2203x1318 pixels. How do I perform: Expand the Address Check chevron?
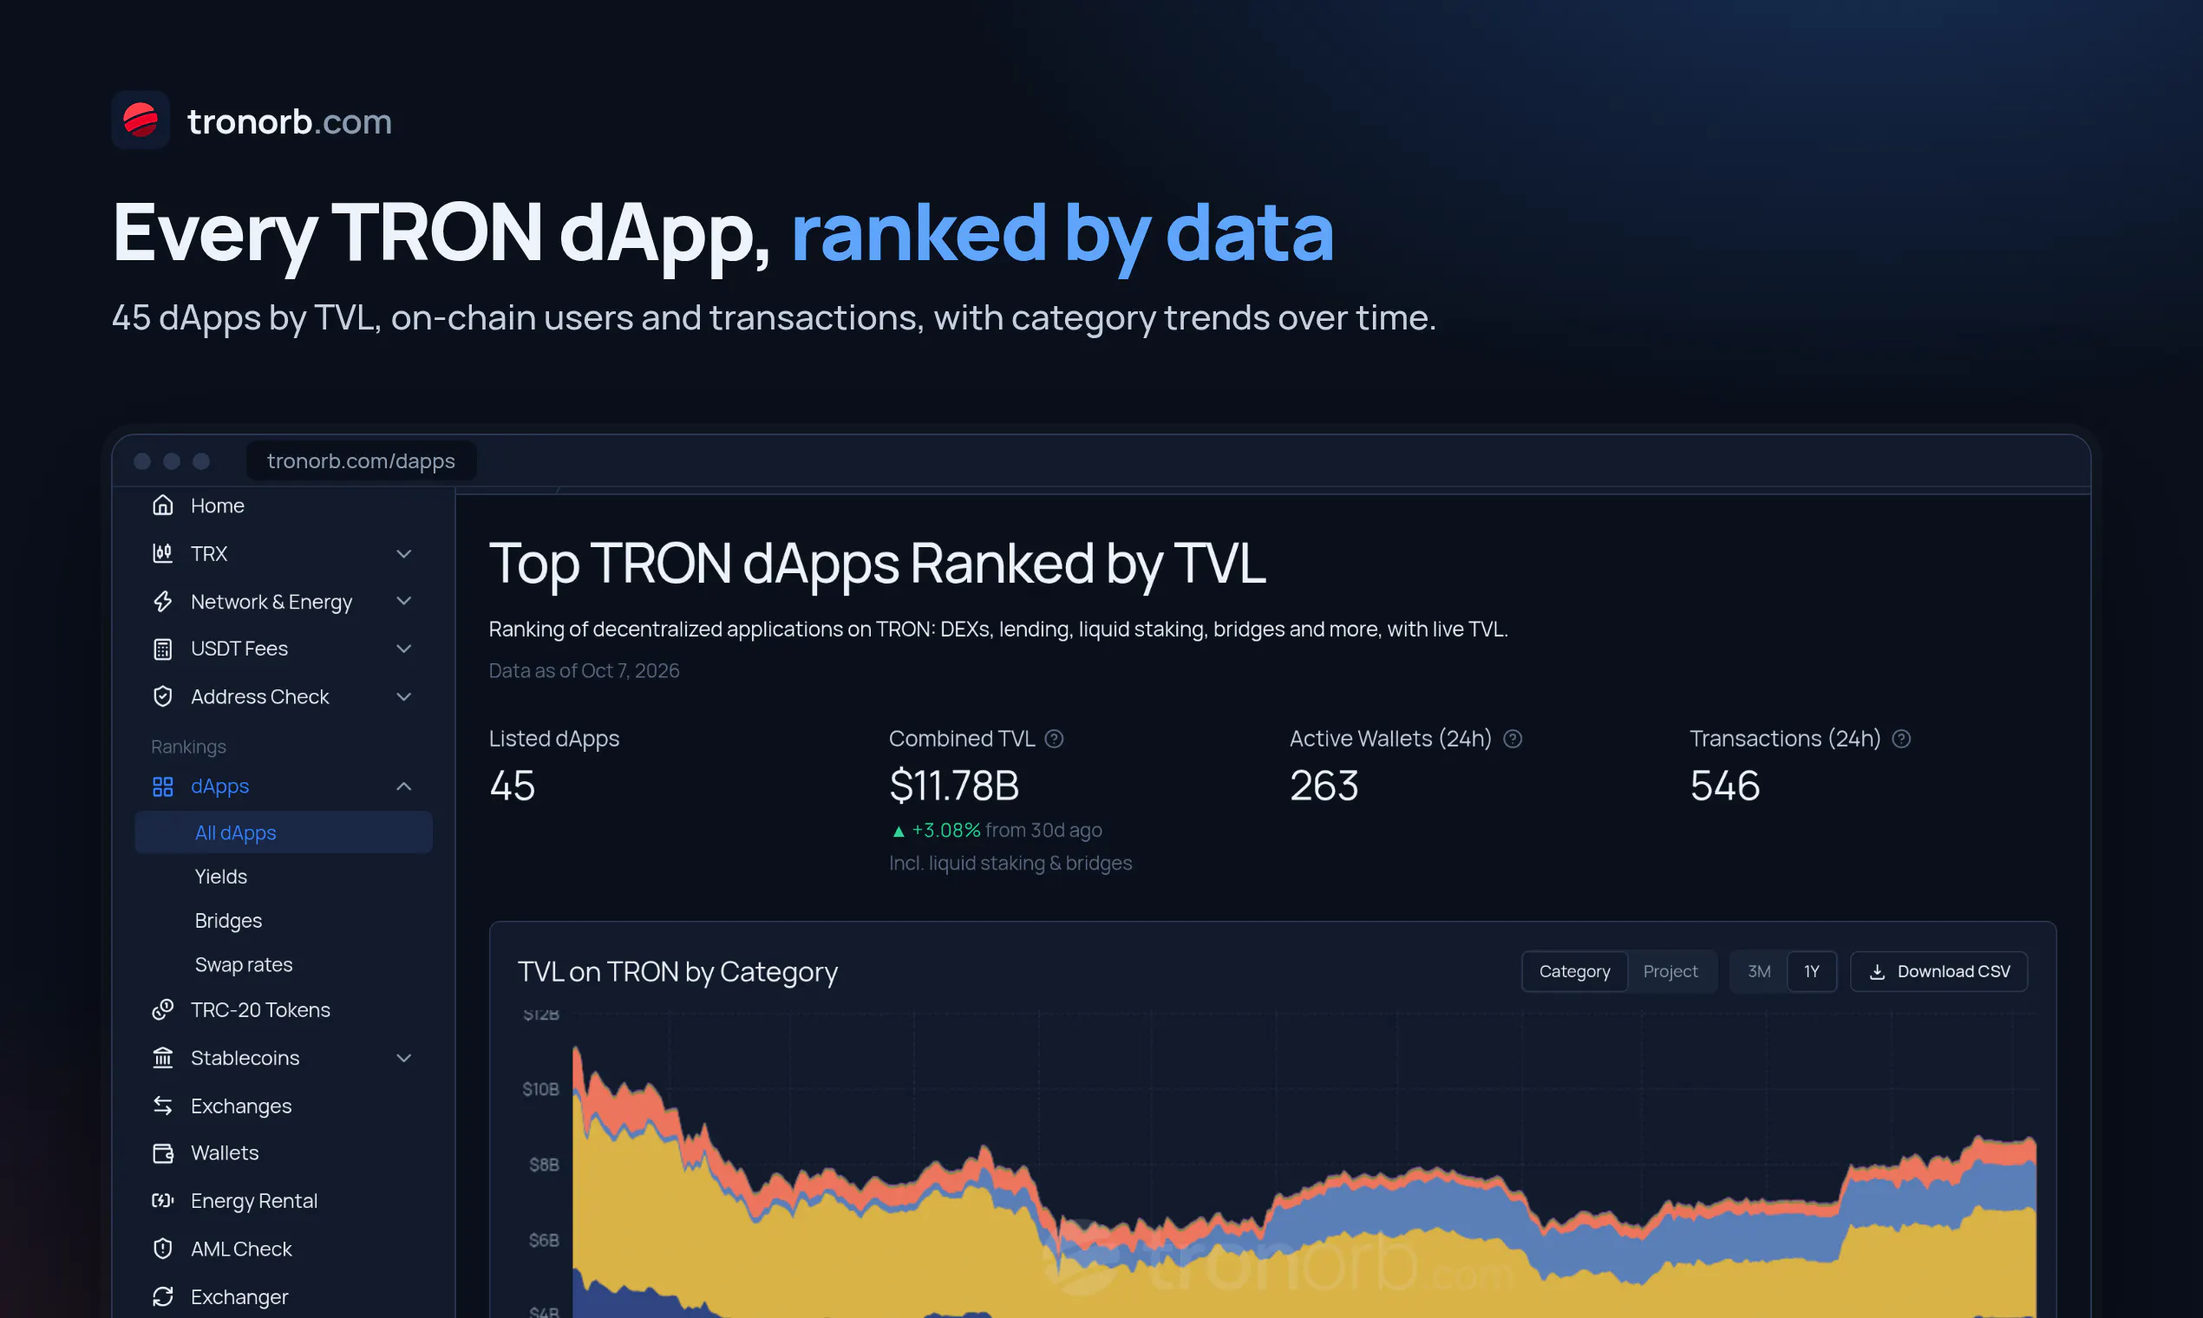tap(404, 696)
